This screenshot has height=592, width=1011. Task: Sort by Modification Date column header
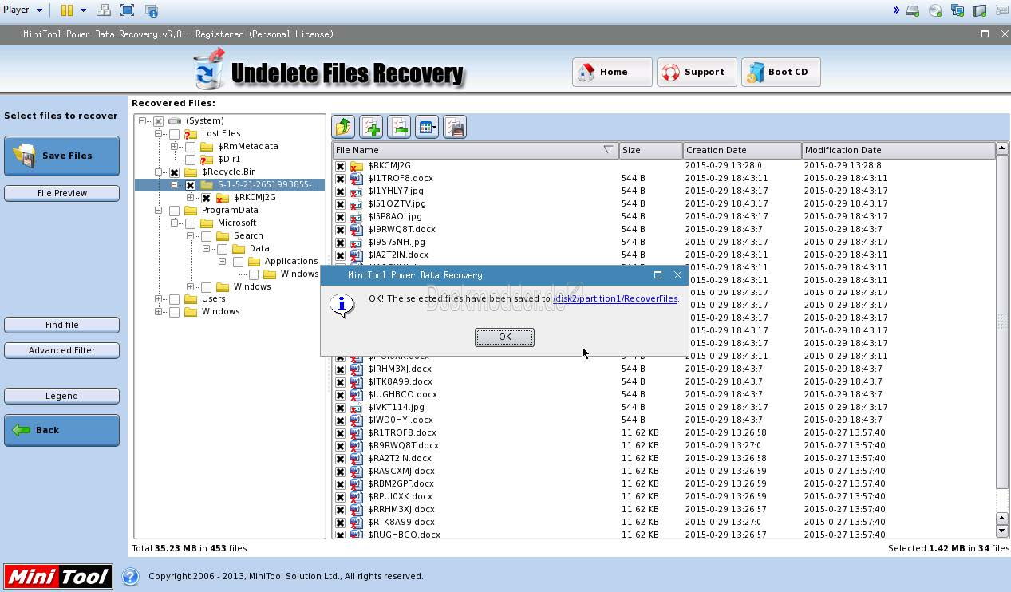898,150
